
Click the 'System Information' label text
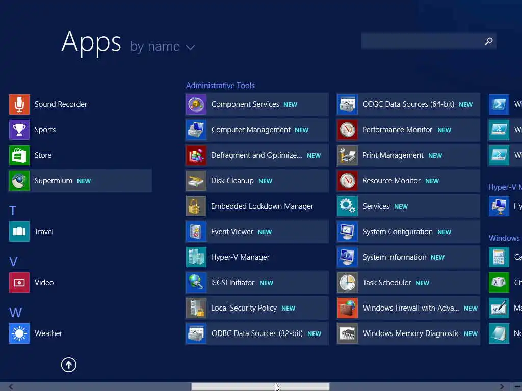pos(395,257)
